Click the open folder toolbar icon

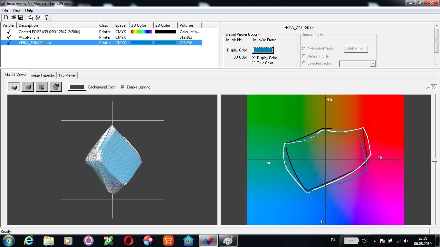[13, 17]
